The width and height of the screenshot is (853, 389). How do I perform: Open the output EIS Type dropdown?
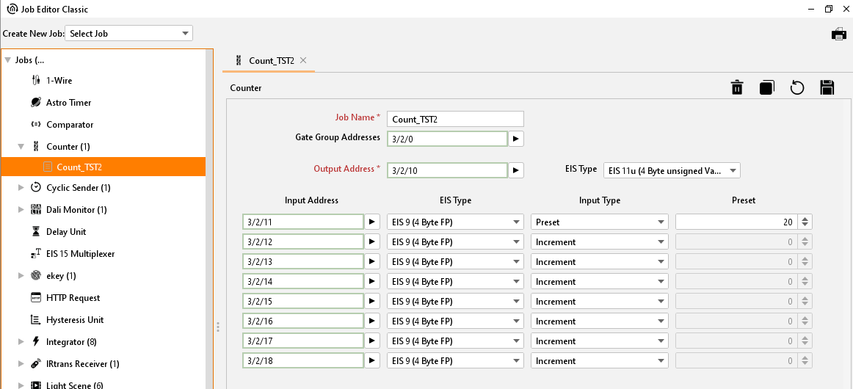coord(671,170)
